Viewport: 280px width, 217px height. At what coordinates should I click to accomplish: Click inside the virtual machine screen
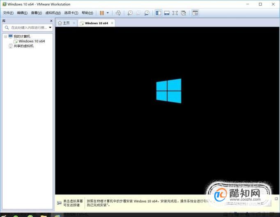[x=167, y=111]
